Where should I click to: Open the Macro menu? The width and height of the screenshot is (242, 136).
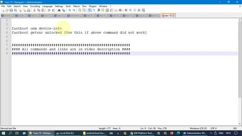76,6
